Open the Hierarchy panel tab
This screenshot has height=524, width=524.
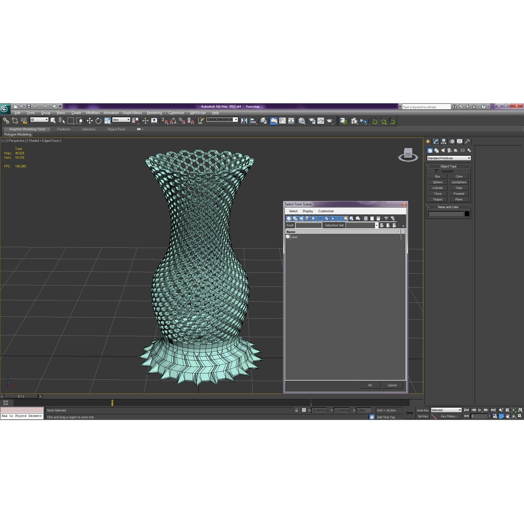[444, 141]
